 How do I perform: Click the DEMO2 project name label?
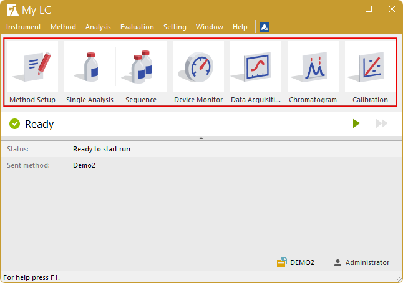[302, 262]
